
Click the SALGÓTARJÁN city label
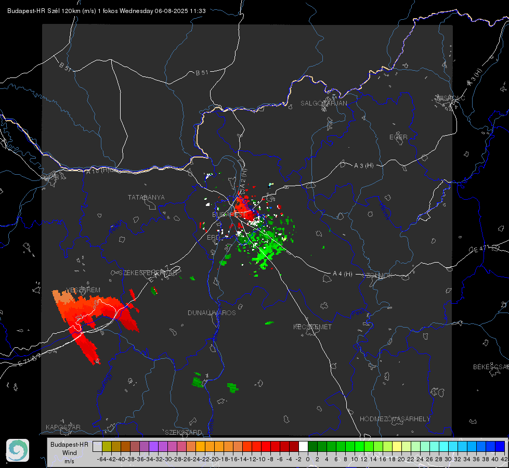pyautogui.click(x=323, y=103)
